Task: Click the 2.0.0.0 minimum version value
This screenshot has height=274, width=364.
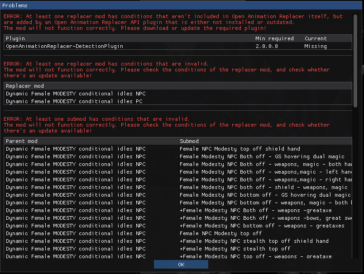Action: click(267, 46)
